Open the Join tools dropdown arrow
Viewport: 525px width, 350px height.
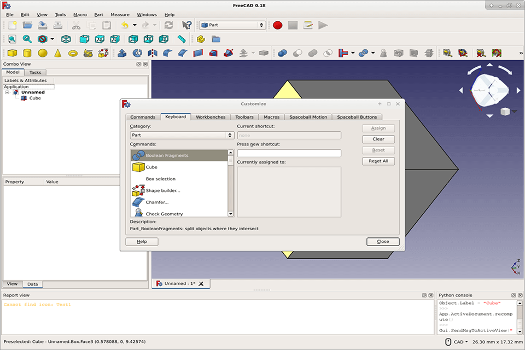(x=353, y=53)
